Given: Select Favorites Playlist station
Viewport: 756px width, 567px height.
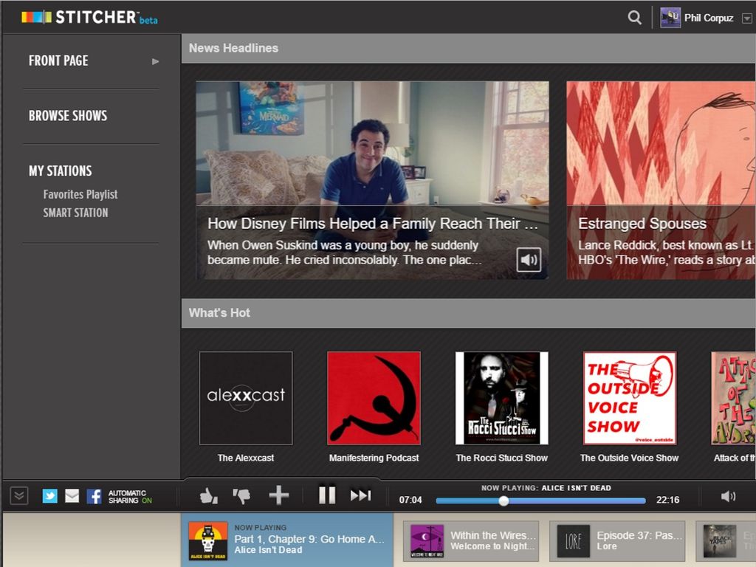Looking at the screenshot, I should coord(80,194).
